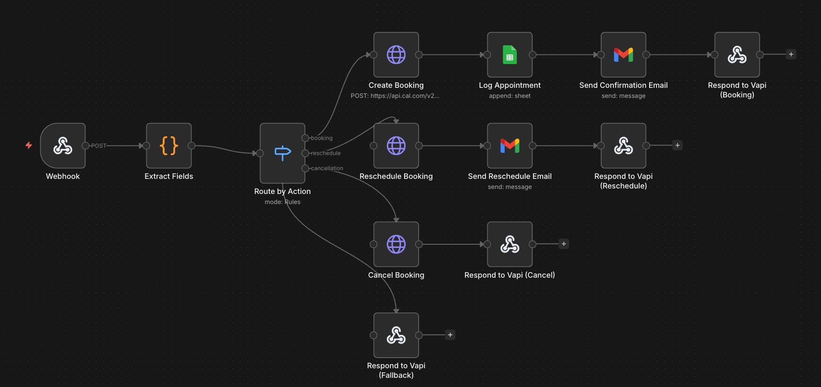Screen dimensions: 821x387
Task: Add node after Respond to Vapi (Booking)
Action: (x=791, y=54)
